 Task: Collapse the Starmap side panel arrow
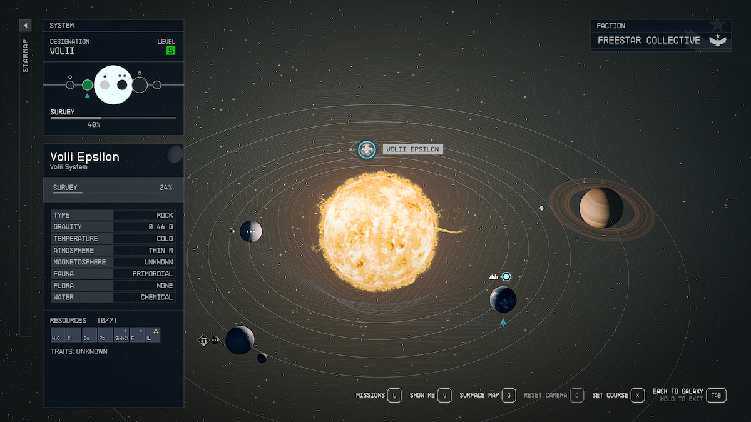pos(26,26)
